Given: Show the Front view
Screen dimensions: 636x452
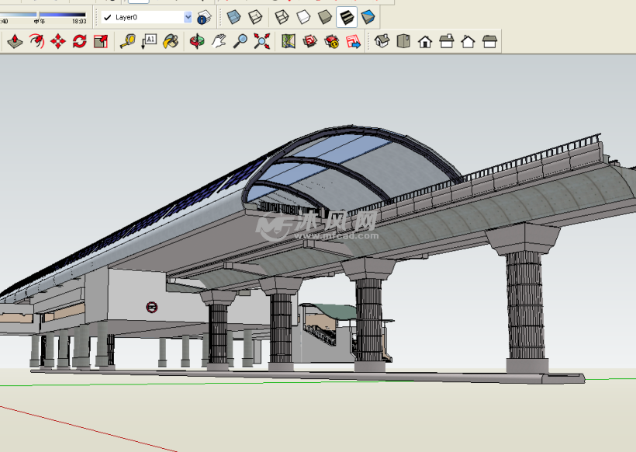Looking at the screenshot, I should [423, 43].
